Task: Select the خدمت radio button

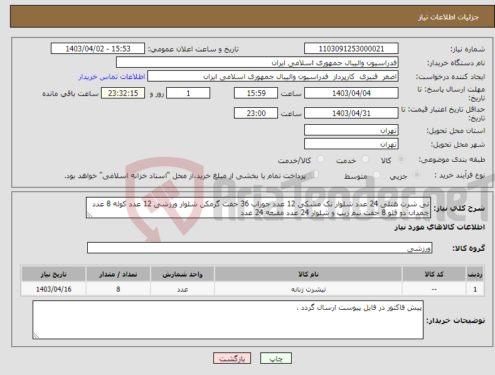Action: 365,159
